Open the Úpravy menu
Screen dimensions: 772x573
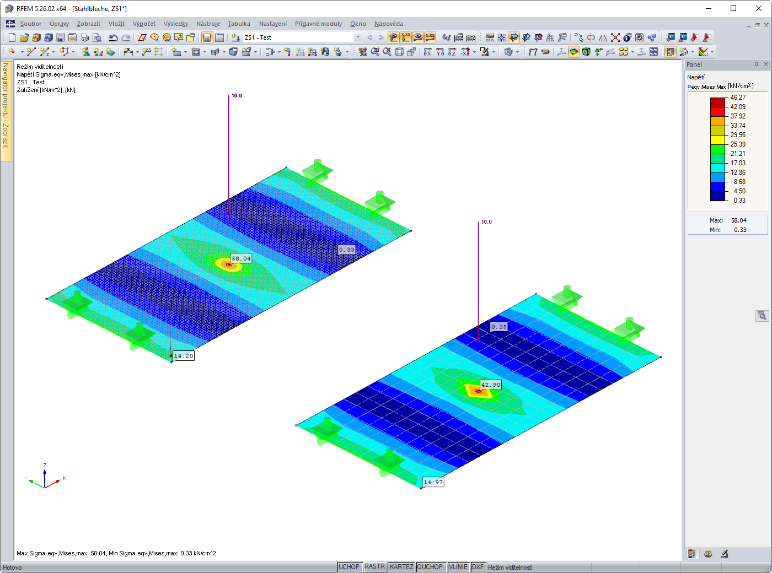click(x=59, y=24)
